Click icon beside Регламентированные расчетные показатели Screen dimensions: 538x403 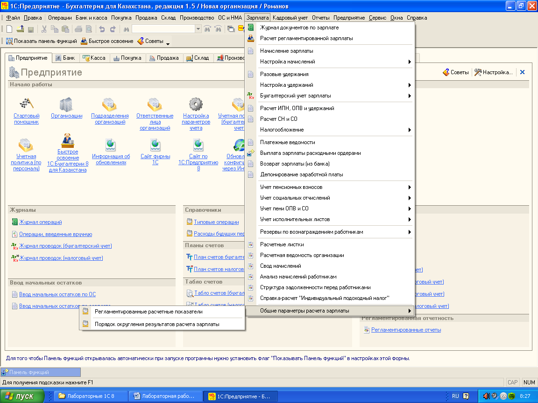click(85, 311)
